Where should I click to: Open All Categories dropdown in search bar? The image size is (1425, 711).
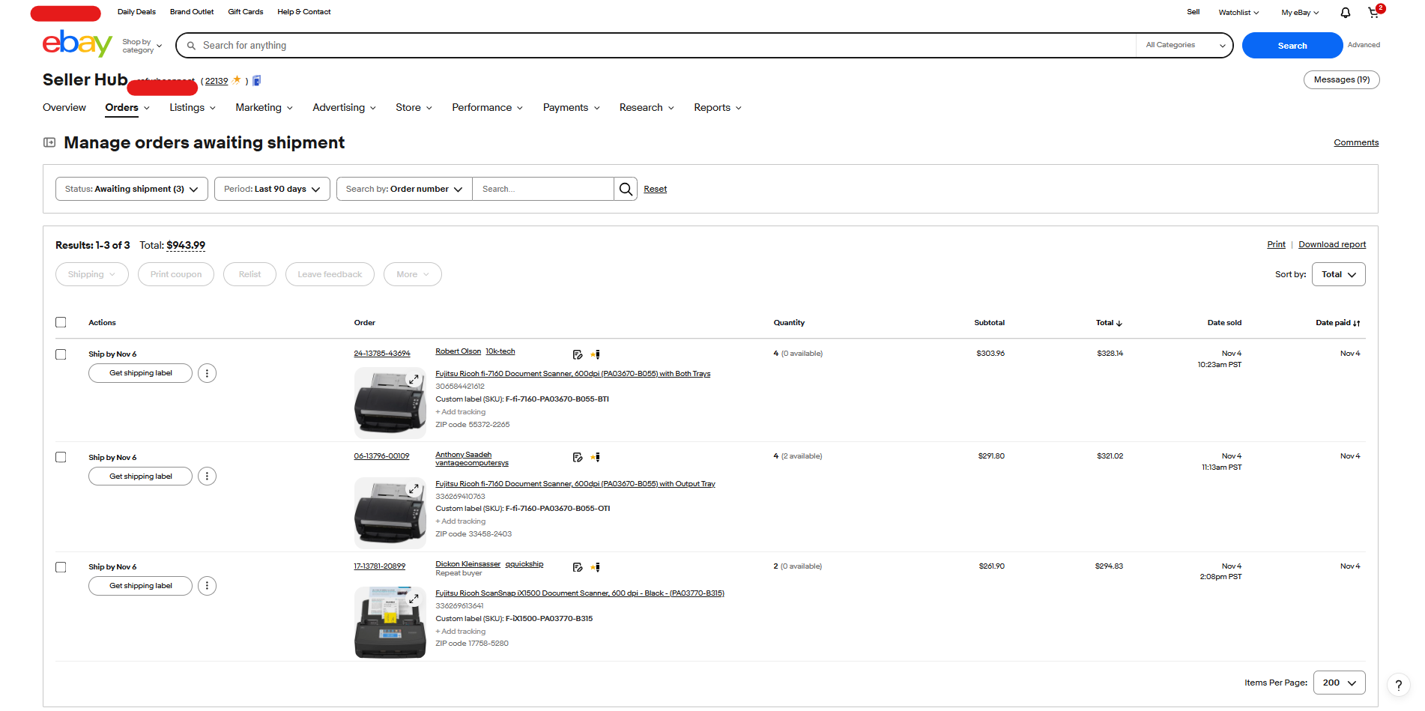1184,45
